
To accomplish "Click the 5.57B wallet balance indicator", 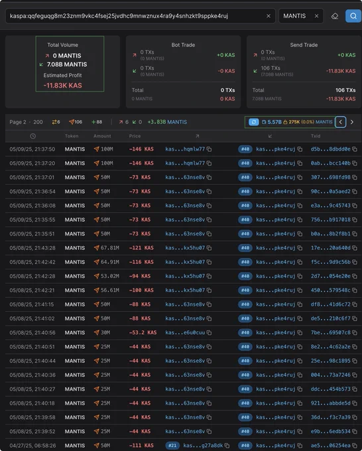I will [x=272, y=122].
